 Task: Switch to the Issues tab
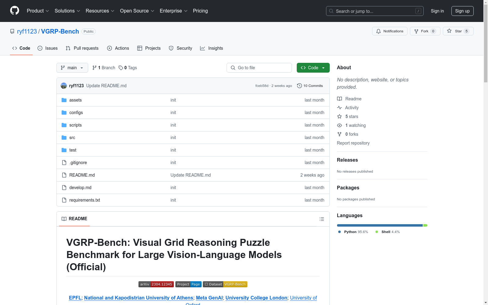48,48
